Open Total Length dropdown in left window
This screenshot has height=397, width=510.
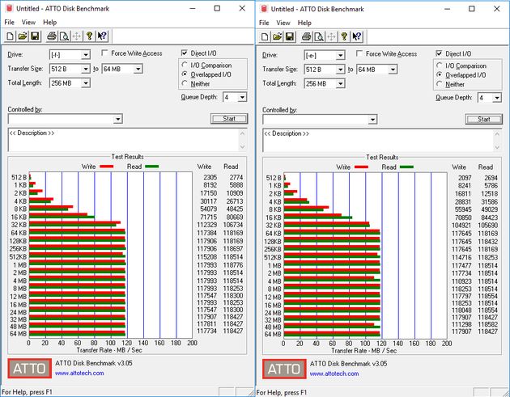tap(86, 83)
